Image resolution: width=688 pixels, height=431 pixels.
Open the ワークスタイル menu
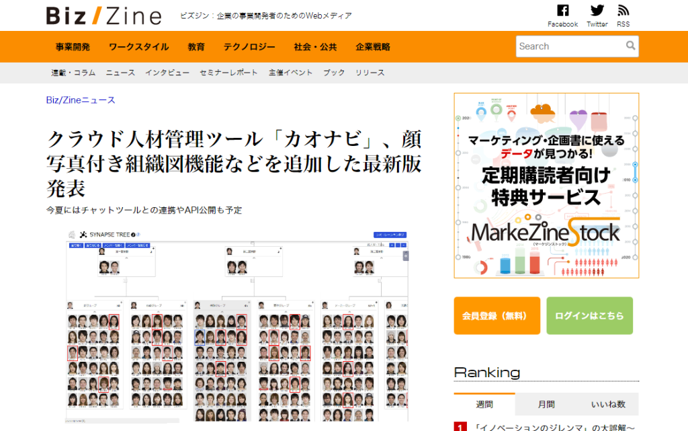click(138, 47)
